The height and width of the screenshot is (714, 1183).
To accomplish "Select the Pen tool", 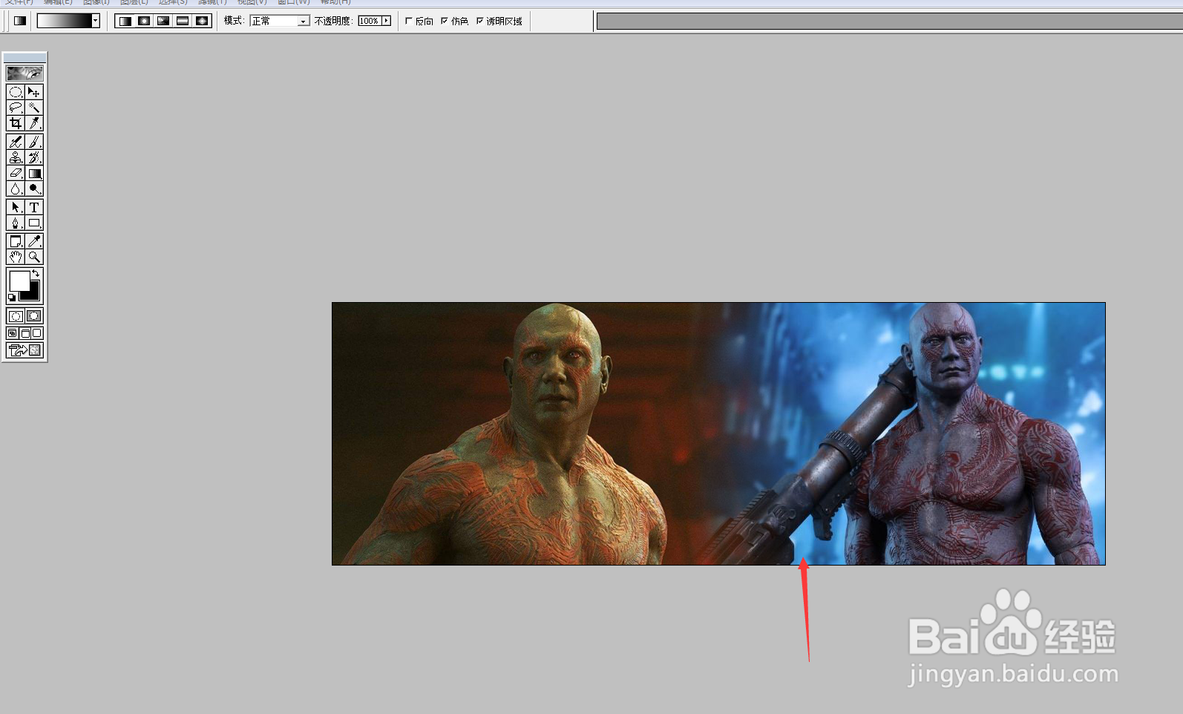I will (16, 223).
